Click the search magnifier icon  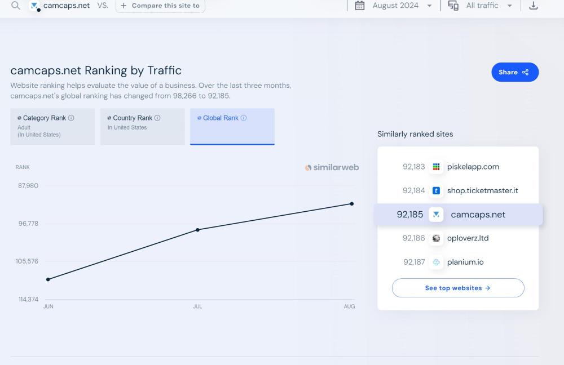16,6
